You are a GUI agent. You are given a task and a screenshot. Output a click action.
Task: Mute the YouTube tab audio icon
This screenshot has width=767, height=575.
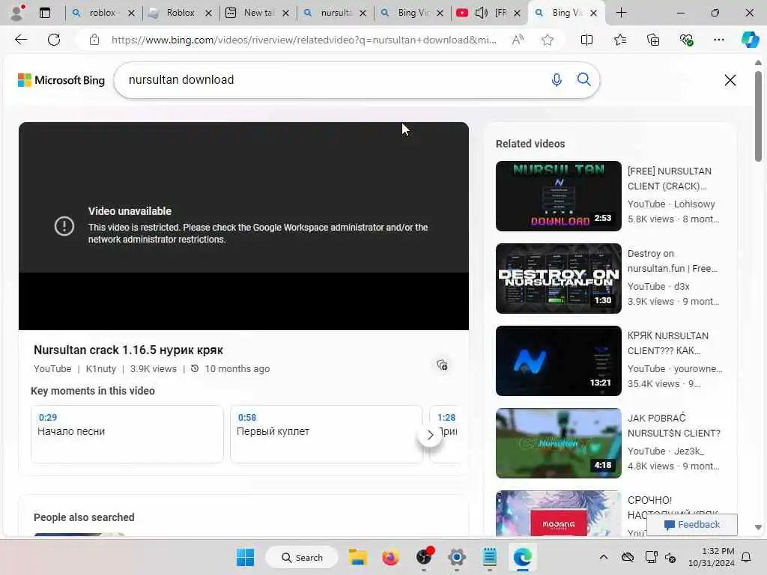(x=482, y=13)
